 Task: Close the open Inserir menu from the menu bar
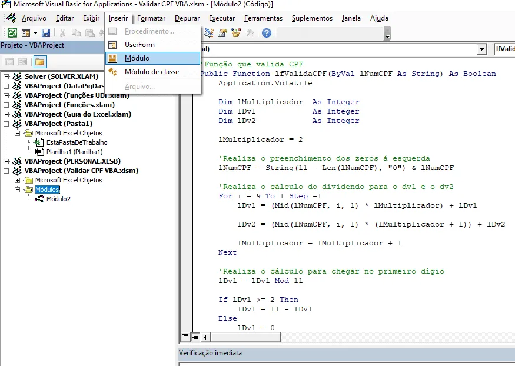tap(118, 18)
